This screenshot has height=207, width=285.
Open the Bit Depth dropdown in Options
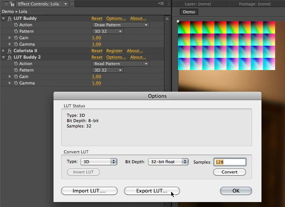point(168,162)
